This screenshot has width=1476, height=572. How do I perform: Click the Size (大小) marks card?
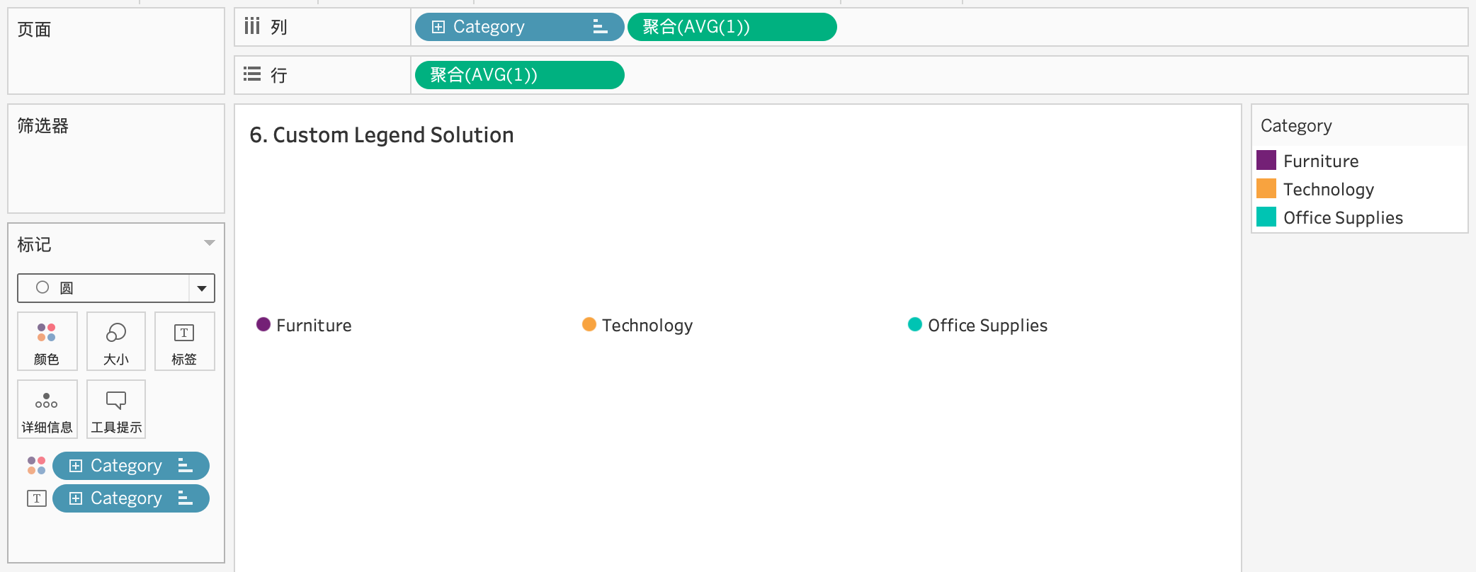coord(116,341)
